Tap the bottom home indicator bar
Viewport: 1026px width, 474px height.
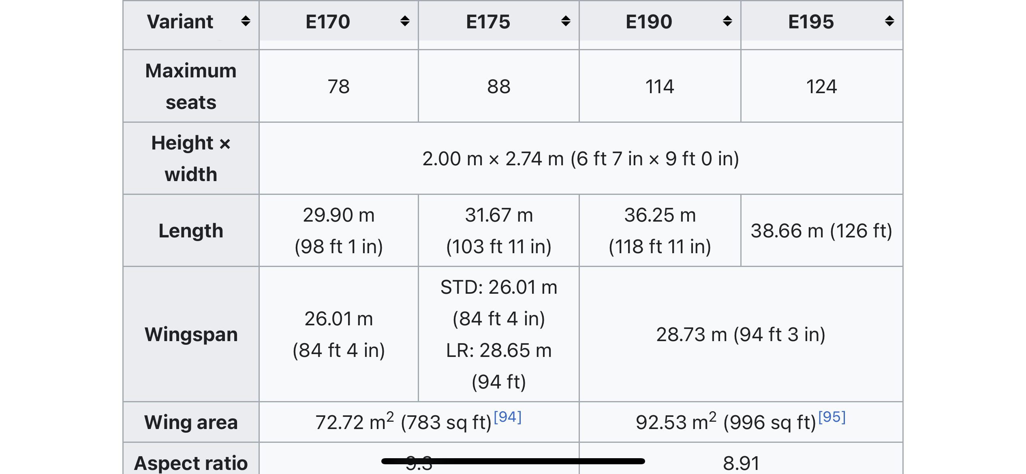tap(513, 461)
